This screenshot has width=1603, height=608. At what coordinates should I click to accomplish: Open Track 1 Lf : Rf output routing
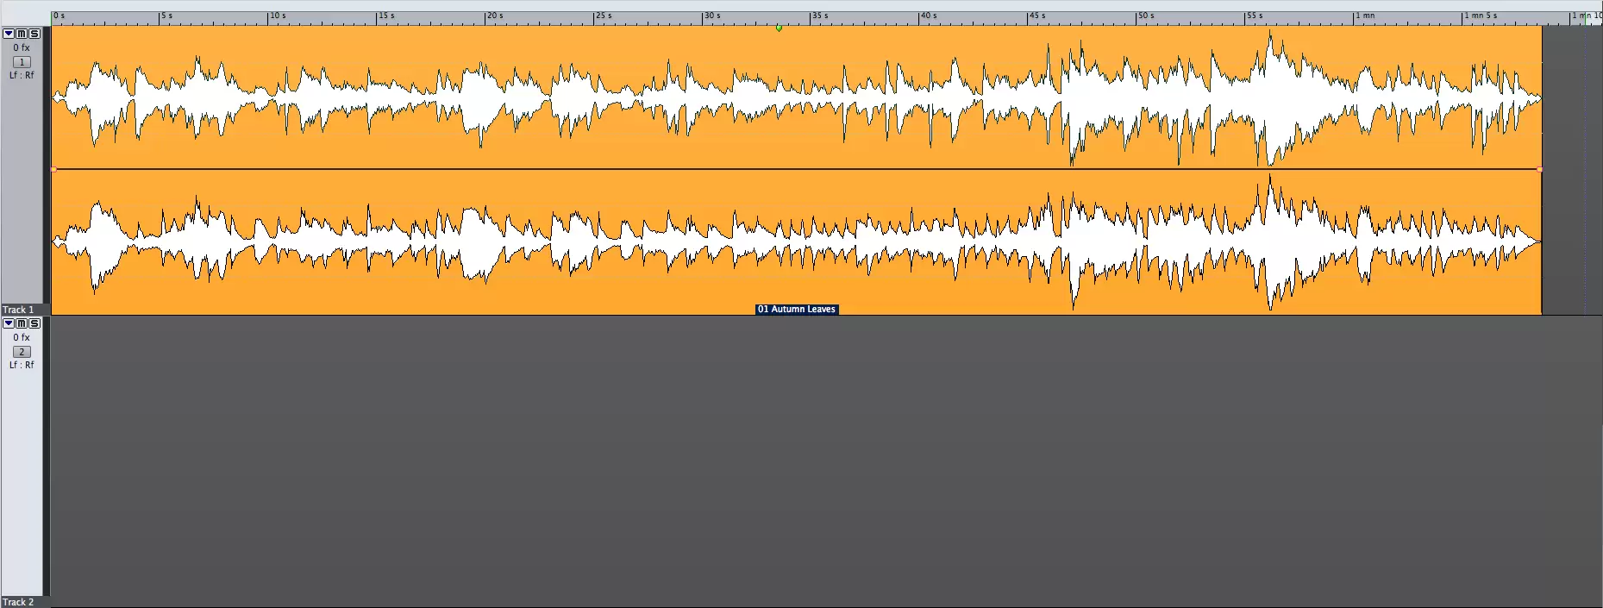click(22, 75)
